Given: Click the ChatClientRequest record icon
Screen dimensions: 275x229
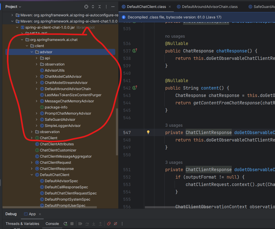Looking at the screenshot, I should click(x=37, y=162).
